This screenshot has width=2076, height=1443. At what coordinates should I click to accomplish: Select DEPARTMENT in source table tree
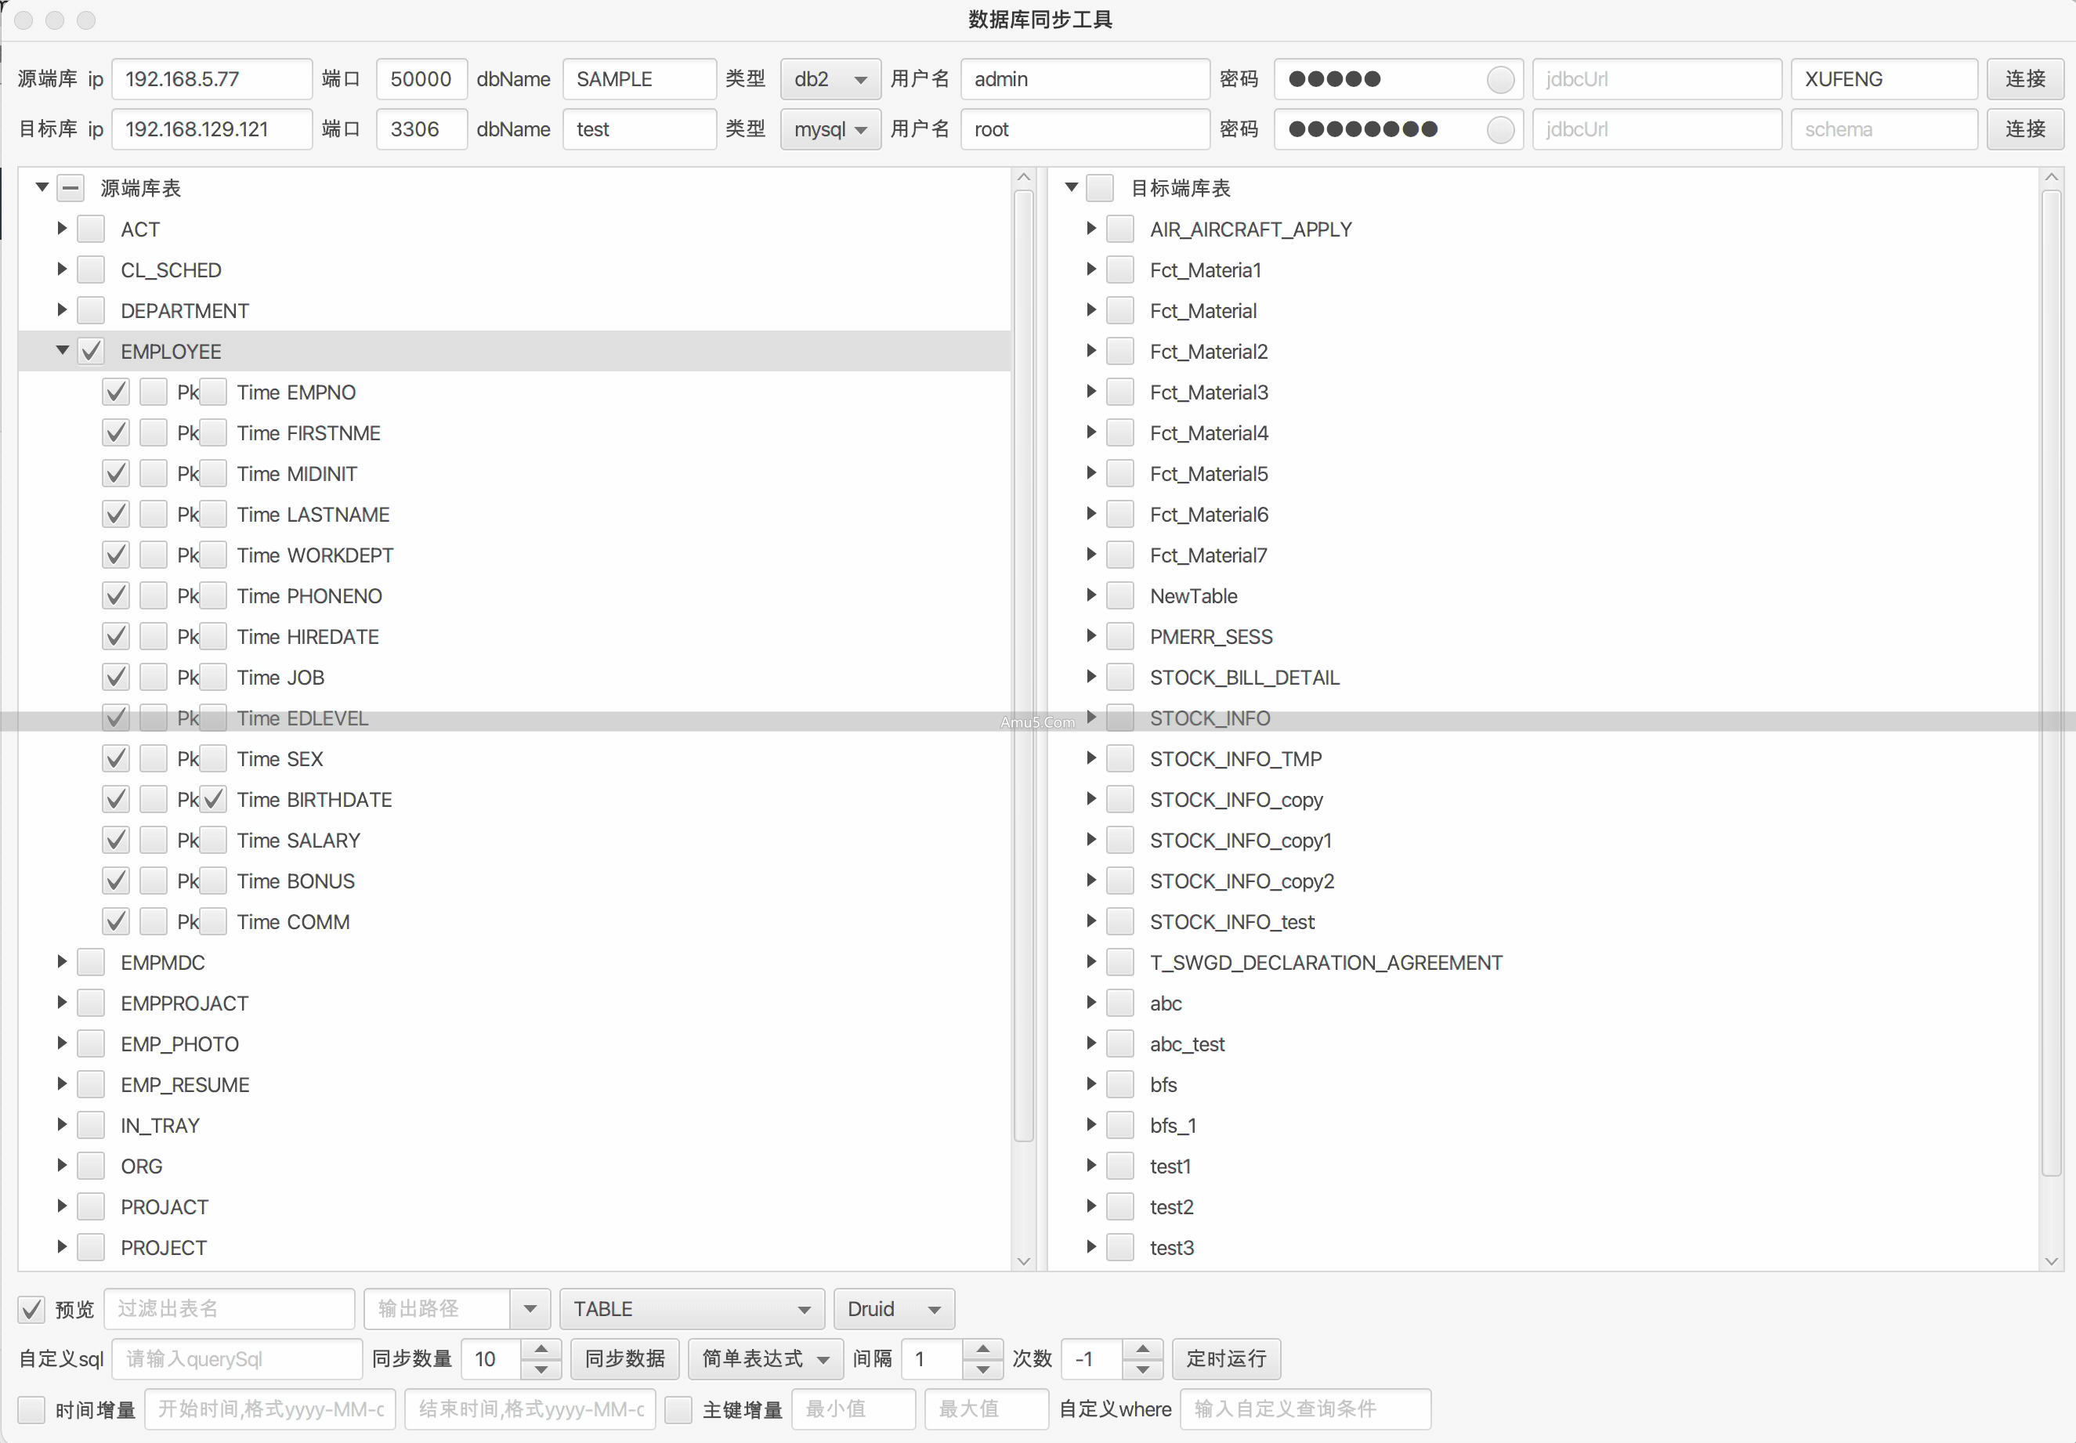click(184, 311)
